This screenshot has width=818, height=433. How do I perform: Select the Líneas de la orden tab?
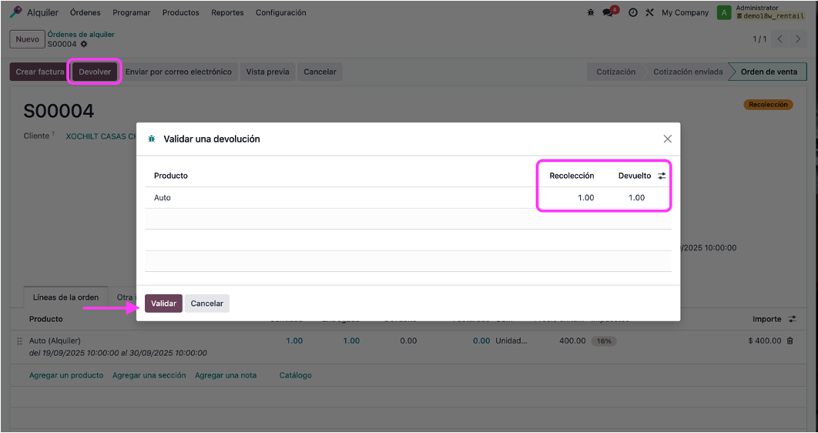pyautogui.click(x=65, y=297)
